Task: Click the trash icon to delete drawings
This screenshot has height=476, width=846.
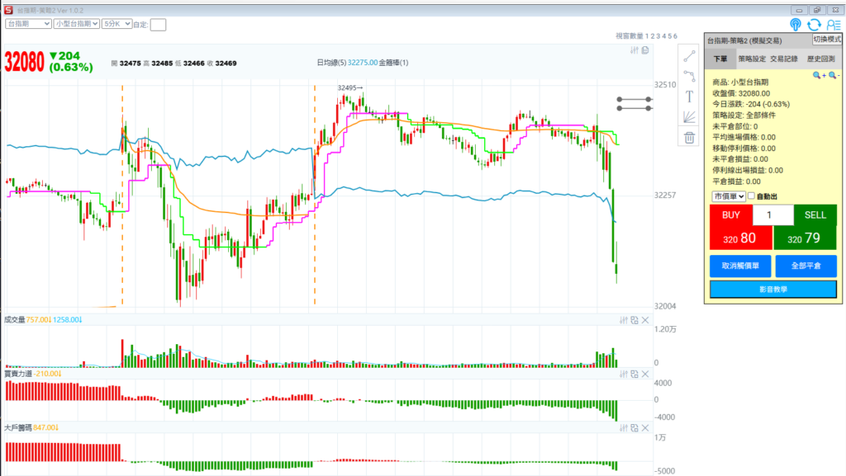Action: click(x=689, y=137)
